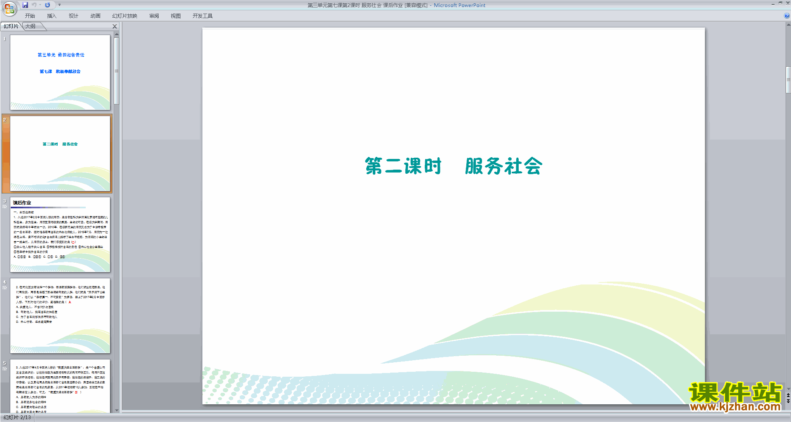Click the slide title 第二课时 服务社会

(x=454, y=166)
